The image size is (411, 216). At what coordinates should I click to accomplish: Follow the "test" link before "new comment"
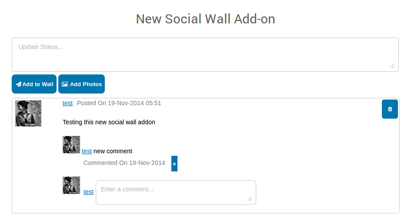click(x=87, y=151)
